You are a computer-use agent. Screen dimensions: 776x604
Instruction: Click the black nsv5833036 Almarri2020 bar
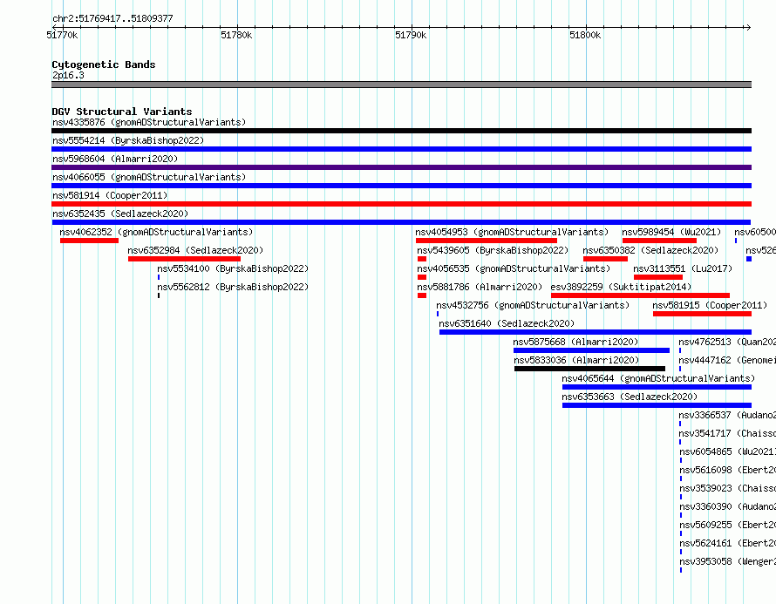[590, 369]
